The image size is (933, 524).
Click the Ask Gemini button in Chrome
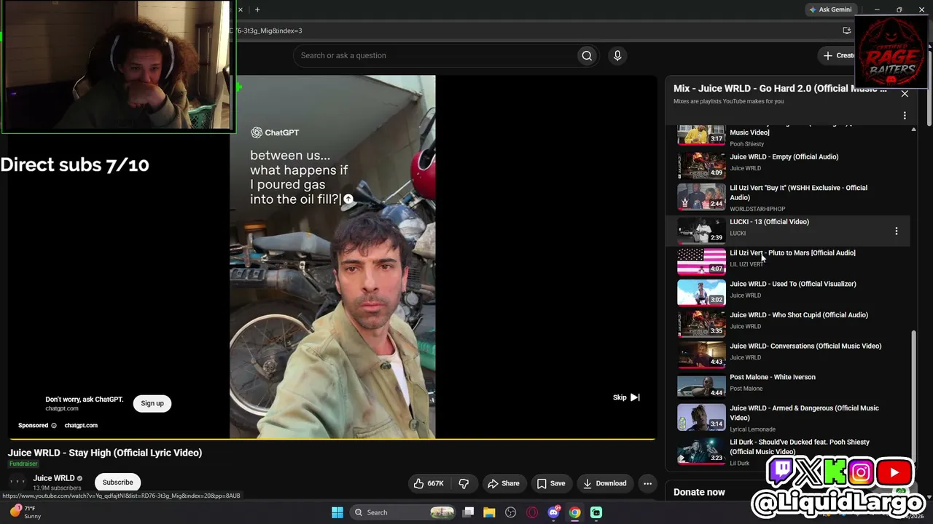830,9
